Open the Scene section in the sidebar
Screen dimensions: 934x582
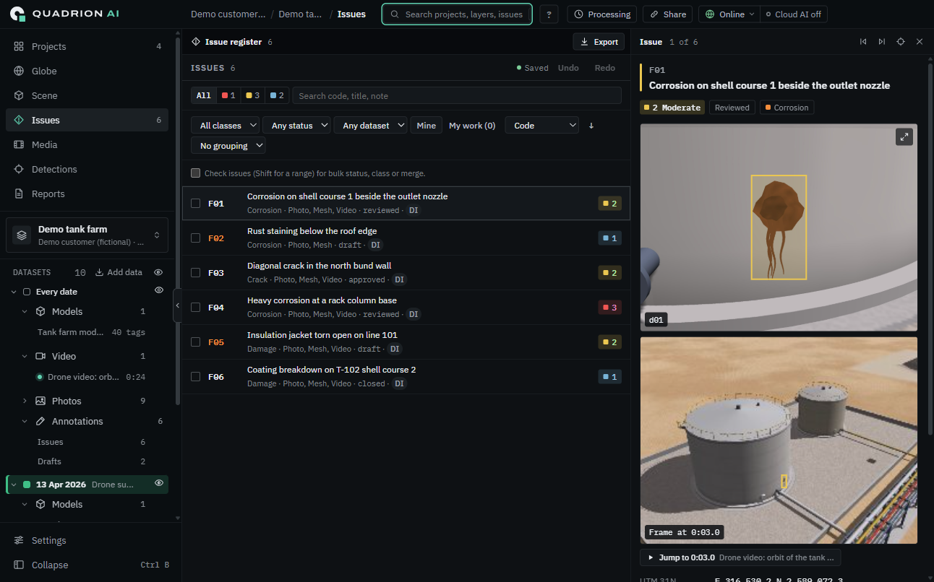tap(87, 95)
